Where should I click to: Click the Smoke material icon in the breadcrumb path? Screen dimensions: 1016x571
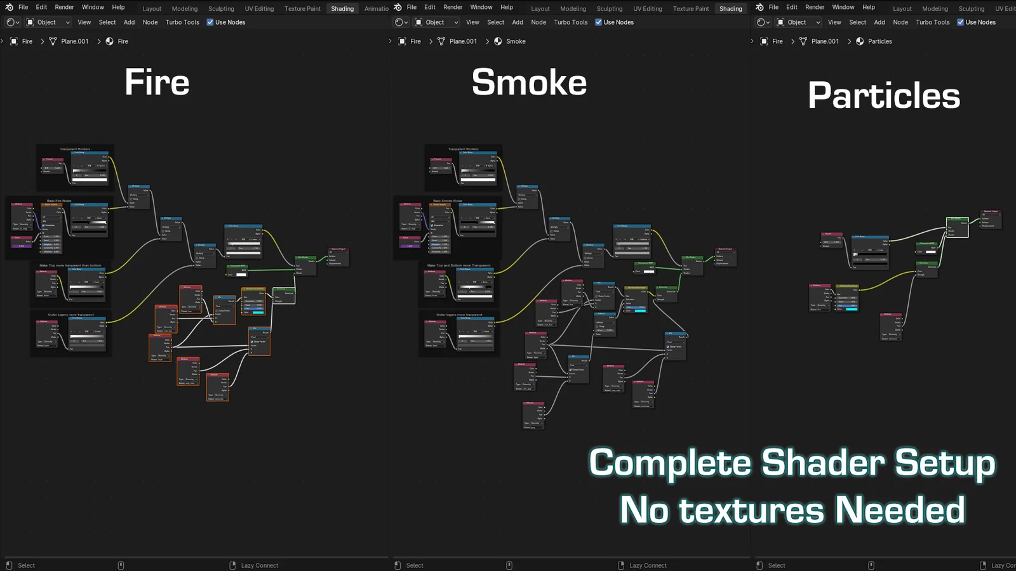click(497, 41)
